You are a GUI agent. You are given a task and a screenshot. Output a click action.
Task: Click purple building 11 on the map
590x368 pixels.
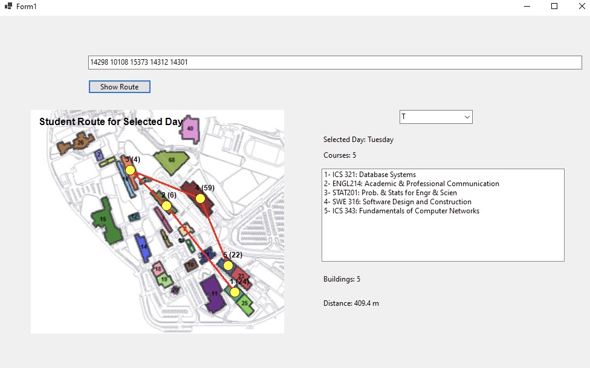[x=213, y=294]
